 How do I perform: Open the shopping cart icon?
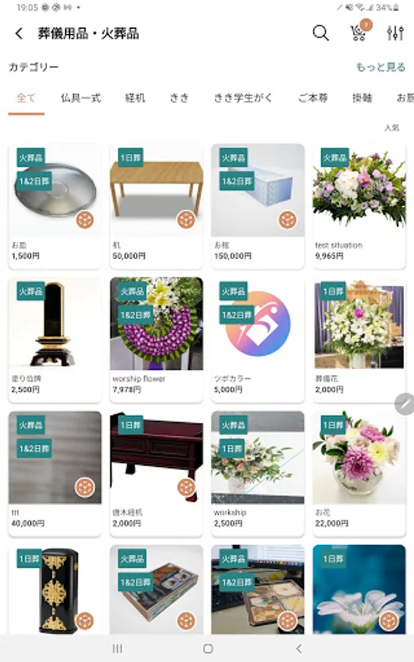pyautogui.click(x=359, y=32)
